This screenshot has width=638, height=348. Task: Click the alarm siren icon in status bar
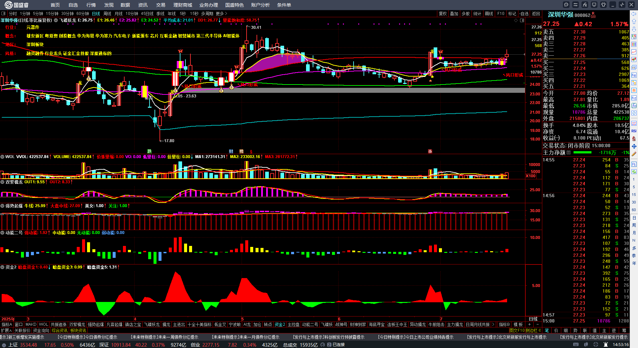606,345
